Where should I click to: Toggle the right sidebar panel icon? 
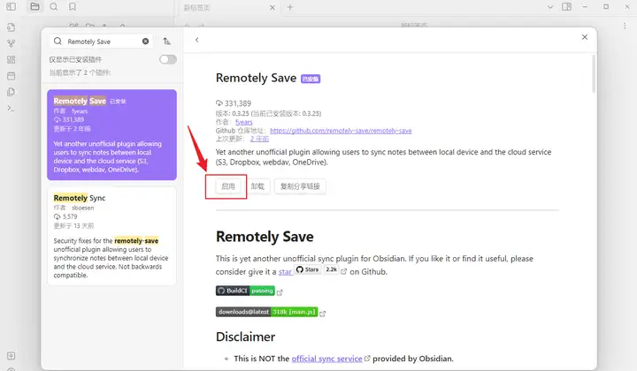pos(566,7)
